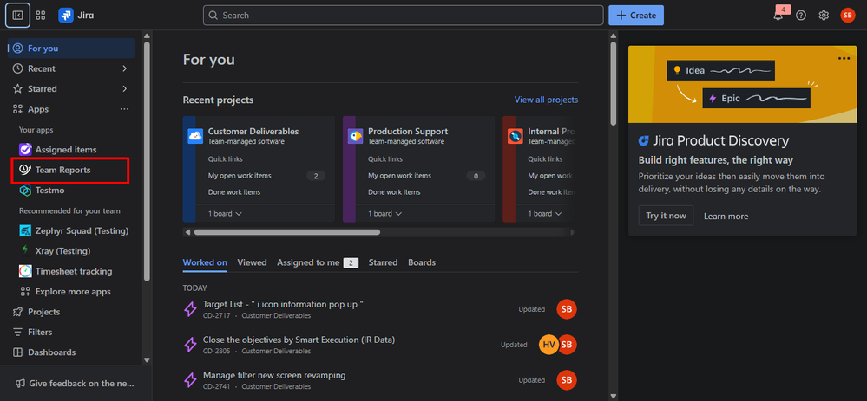Click Production Support project title

point(408,132)
